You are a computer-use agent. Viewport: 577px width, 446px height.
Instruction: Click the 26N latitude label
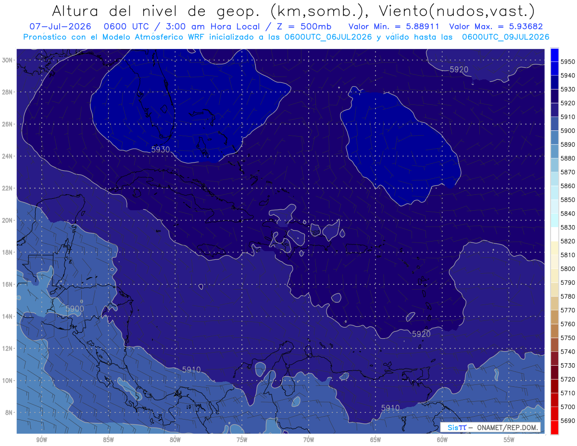click(x=7, y=124)
